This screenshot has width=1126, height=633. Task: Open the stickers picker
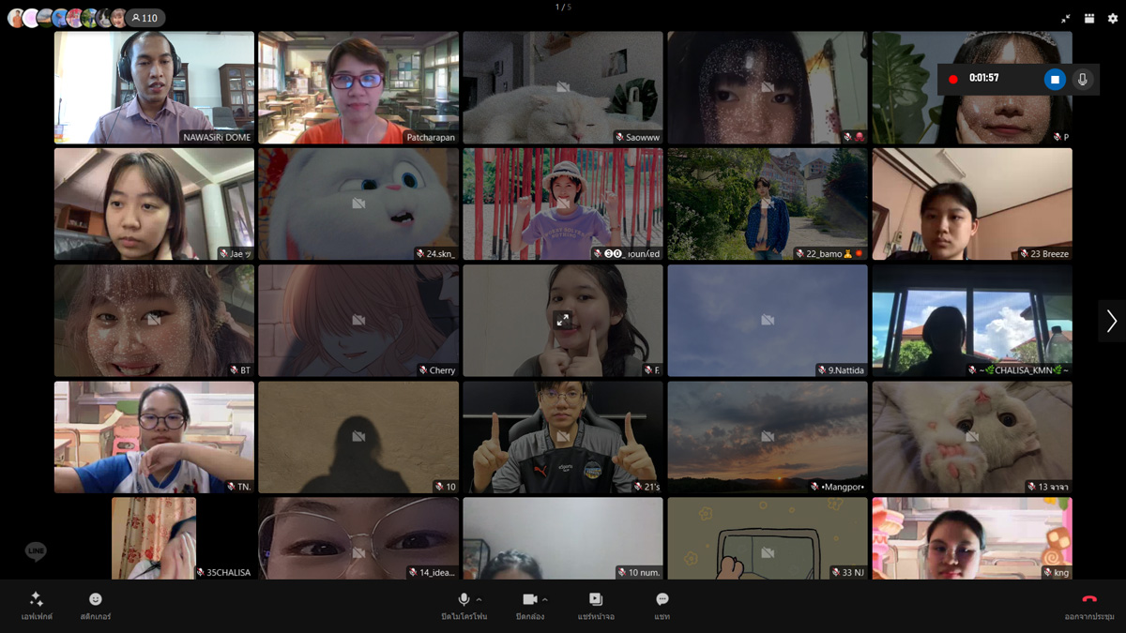96,605
